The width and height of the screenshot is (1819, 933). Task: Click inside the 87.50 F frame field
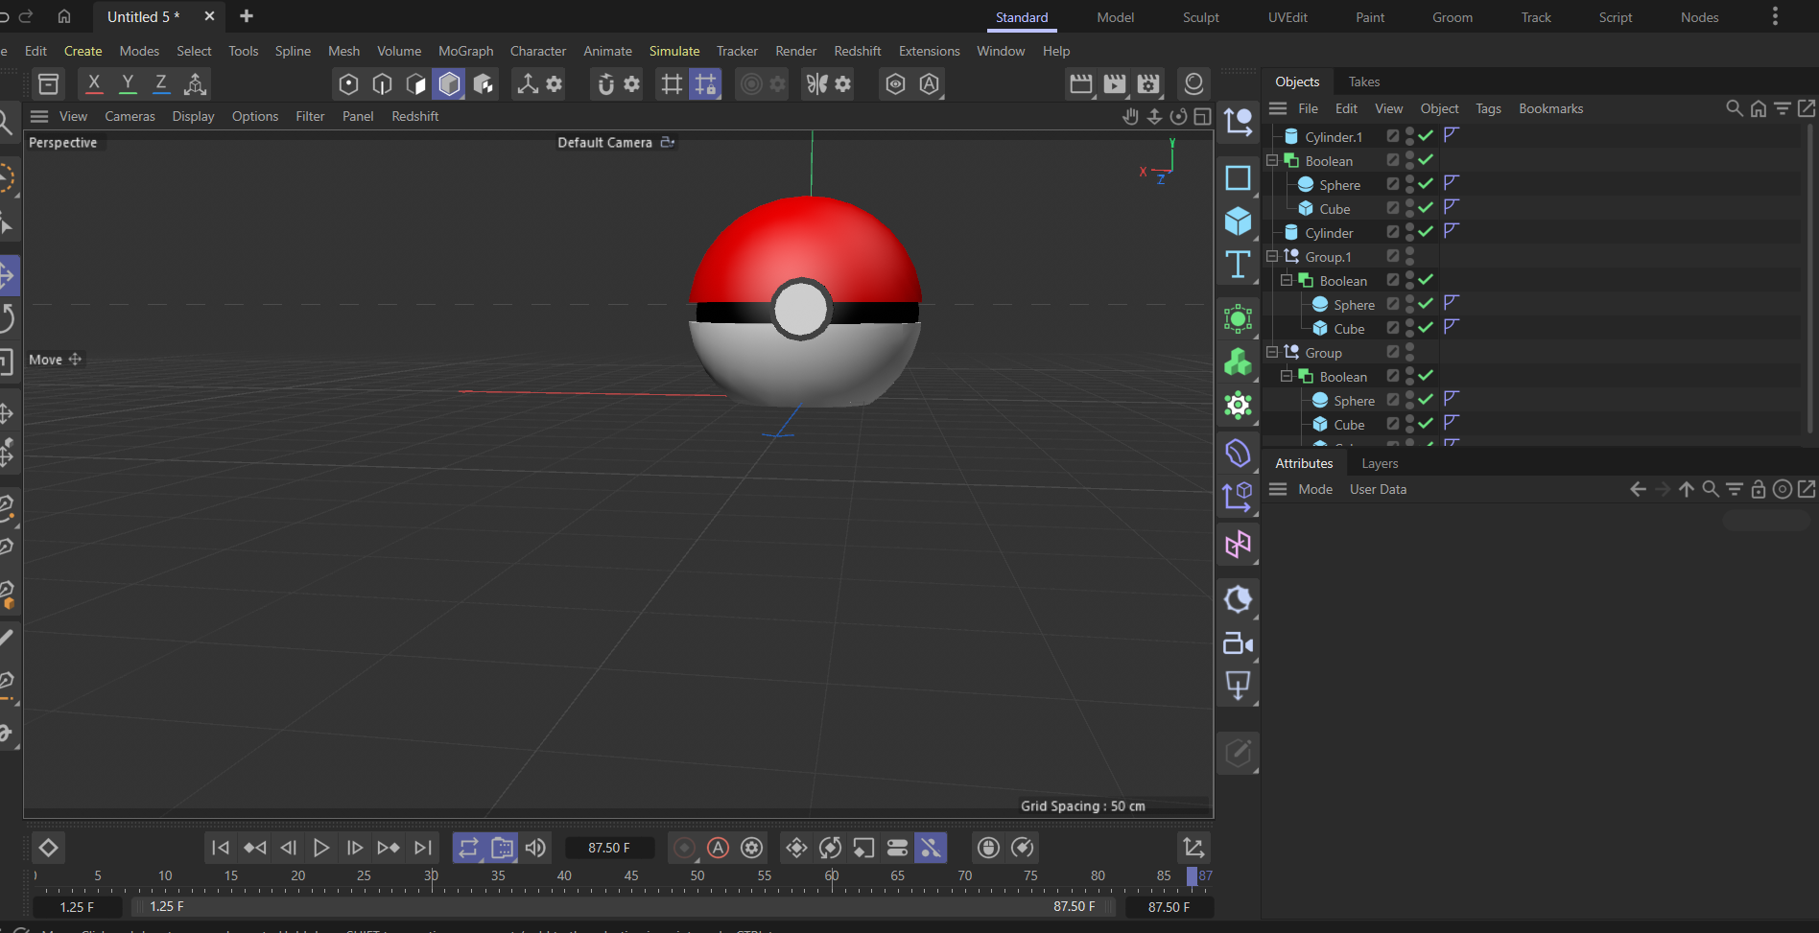[609, 848]
